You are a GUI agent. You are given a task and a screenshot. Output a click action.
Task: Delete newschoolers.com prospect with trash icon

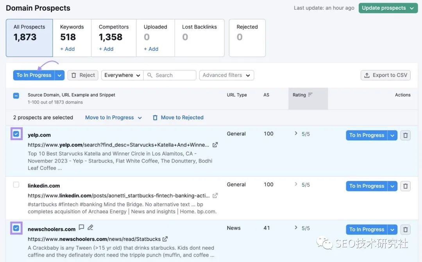pyautogui.click(x=405, y=230)
